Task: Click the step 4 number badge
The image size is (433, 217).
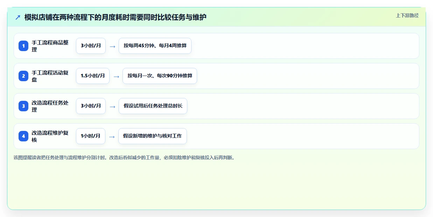Action: (x=23, y=136)
